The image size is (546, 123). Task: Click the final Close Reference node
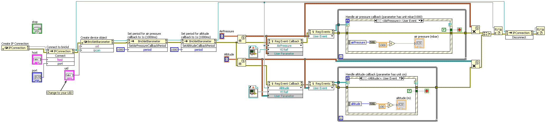click(x=540, y=31)
